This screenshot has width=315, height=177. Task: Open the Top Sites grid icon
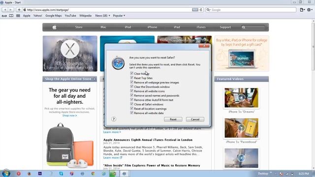pos(18,16)
